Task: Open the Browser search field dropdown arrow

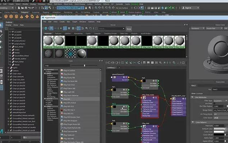Action: pyautogui.click(x=124, y=29)
